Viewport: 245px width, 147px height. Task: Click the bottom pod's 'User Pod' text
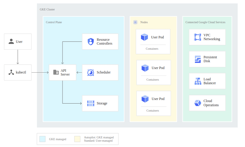coord(158,99)
